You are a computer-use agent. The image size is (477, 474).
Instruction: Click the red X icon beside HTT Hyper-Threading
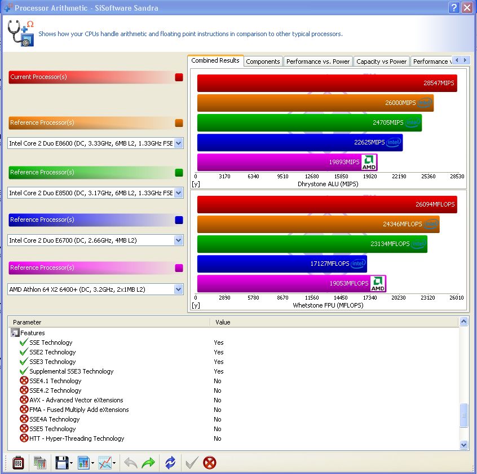tap(24, 438)
